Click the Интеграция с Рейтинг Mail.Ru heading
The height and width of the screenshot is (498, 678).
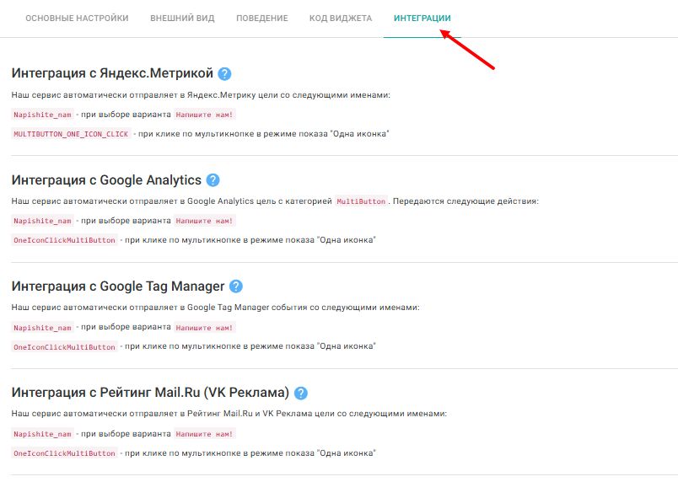pyautogui.click(x=150, y=393)
